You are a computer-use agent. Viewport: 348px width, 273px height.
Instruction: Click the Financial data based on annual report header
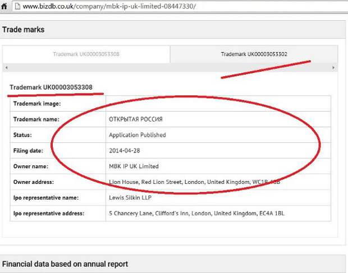[x=173, y=264]
